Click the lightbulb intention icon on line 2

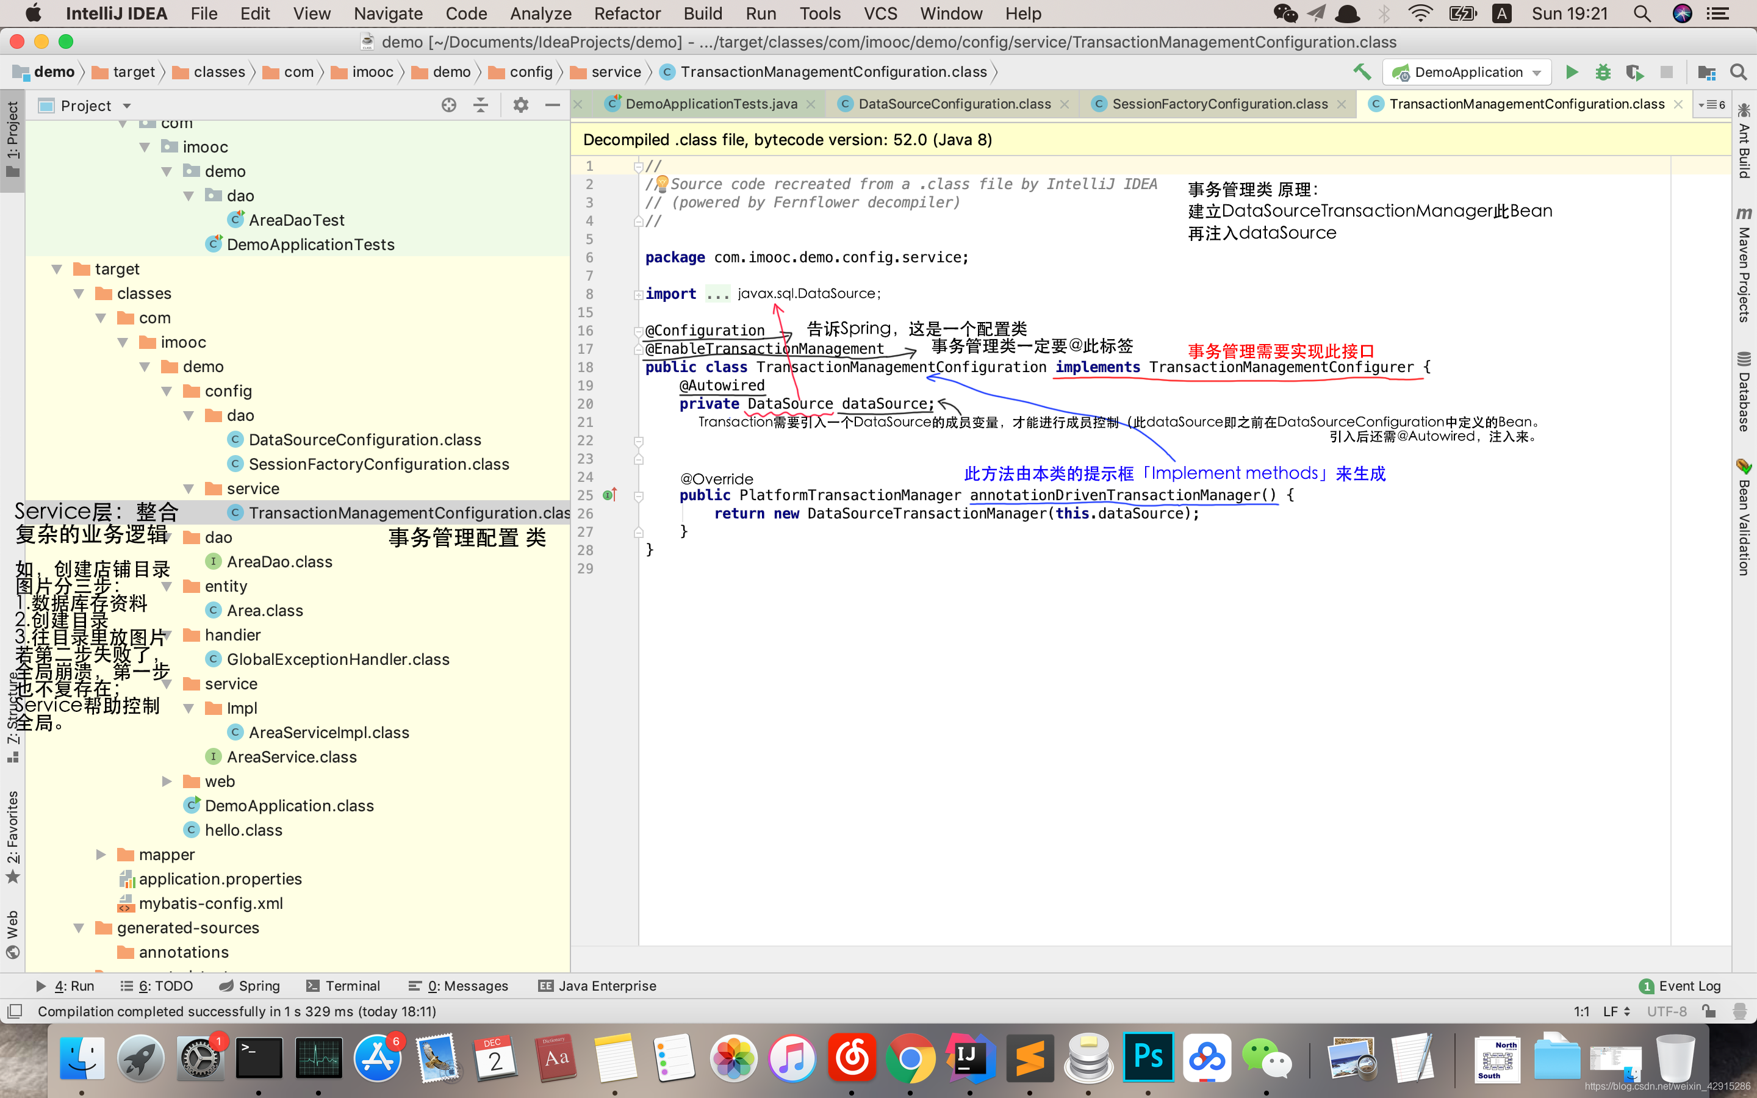(662, 184)
